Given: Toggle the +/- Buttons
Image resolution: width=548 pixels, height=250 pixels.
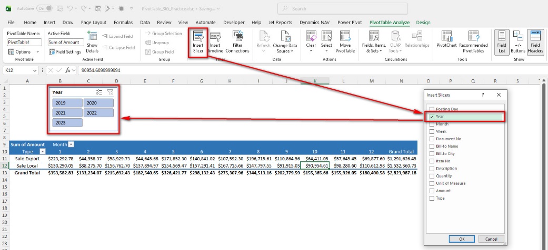Looking at the screenshot, I should (x=517, y=42).
